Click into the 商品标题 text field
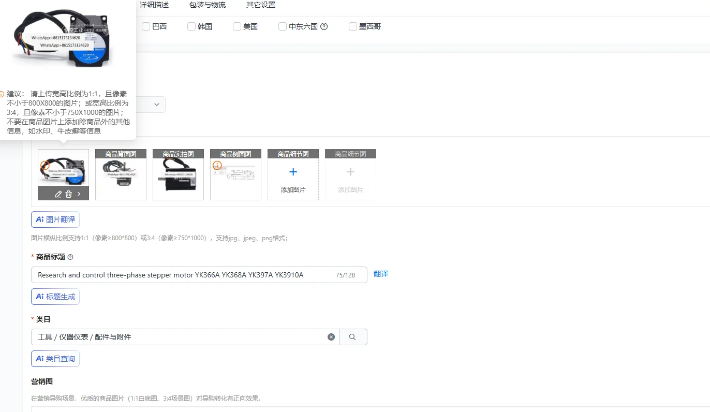The image size is (710, 412). click(199, 275)
